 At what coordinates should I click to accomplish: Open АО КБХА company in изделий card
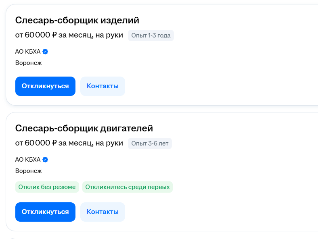pos(28,52)
